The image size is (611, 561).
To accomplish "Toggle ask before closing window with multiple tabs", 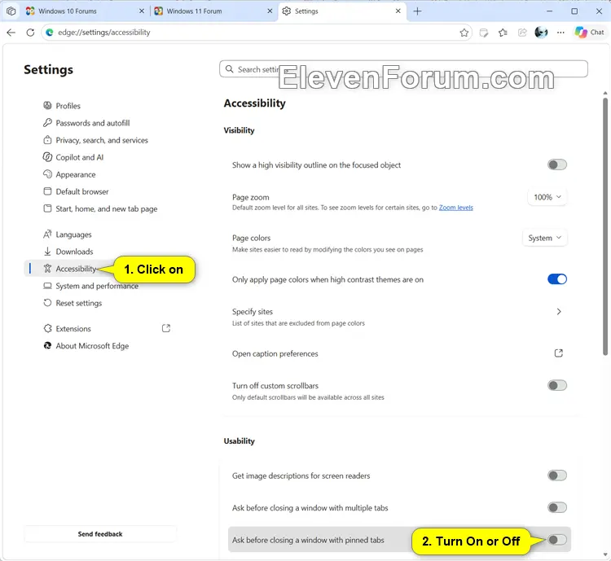I will 557,507.
